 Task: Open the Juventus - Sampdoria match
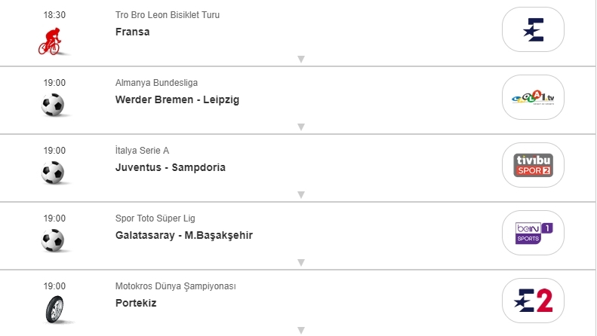(170, 167)
